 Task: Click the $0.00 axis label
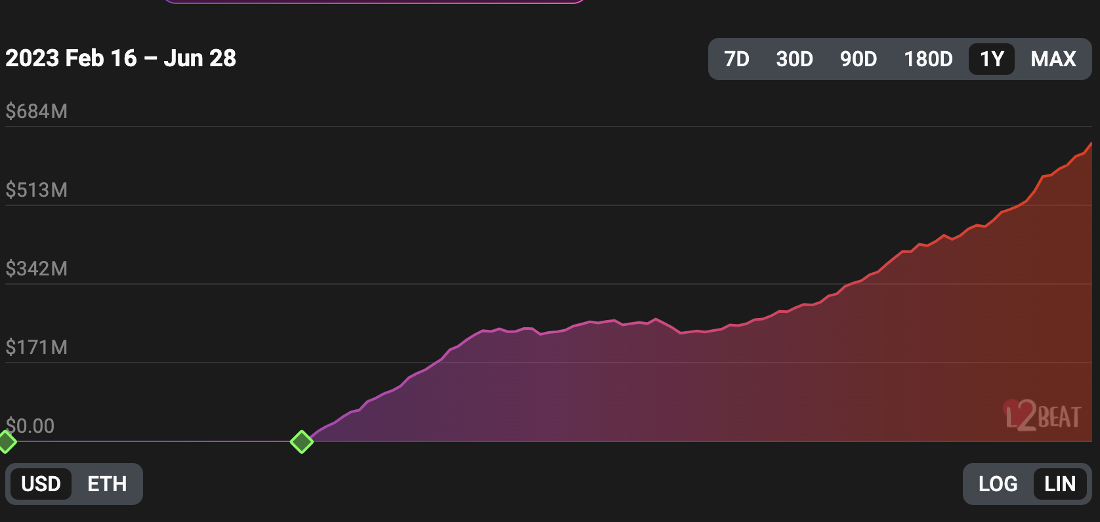point(30,426)
